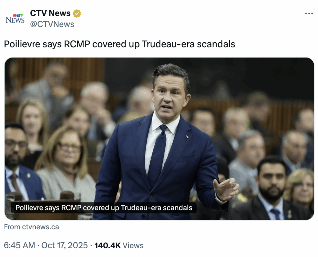Image resolution: width=318 pixels, height=257 pixels.
Task: Open the three-dot more options menu
Action: coord(309,14)
